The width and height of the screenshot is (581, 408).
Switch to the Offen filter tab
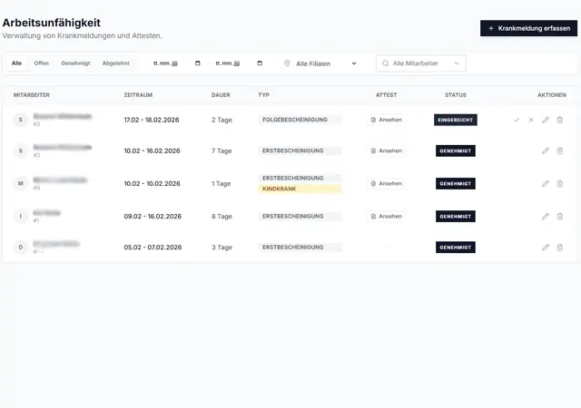tap(42, 63)
